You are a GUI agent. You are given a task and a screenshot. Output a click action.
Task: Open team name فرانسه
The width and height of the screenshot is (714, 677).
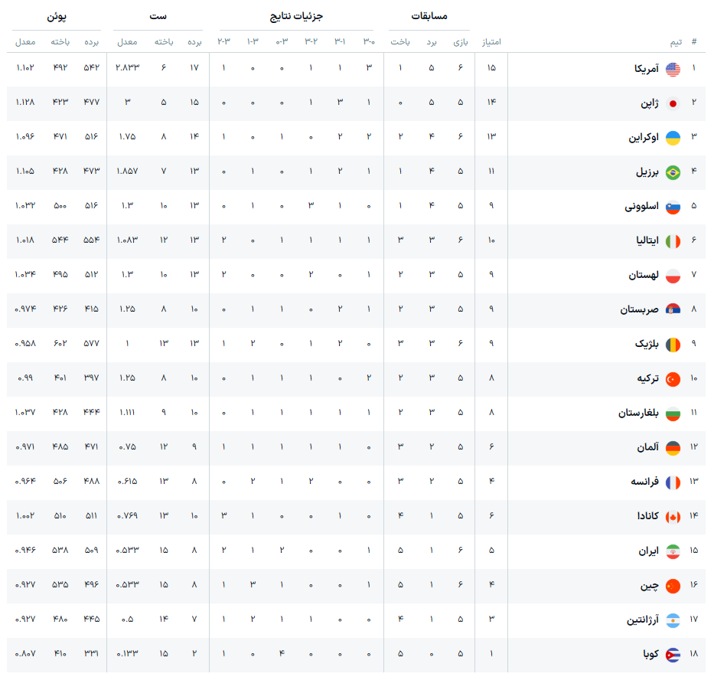(x=644, y=482)
